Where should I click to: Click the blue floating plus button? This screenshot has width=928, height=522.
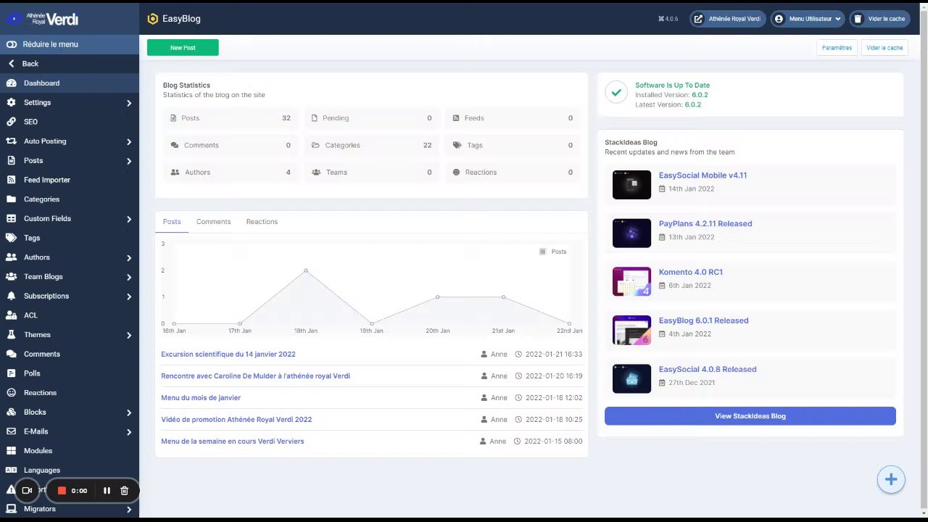pos(891,480)
